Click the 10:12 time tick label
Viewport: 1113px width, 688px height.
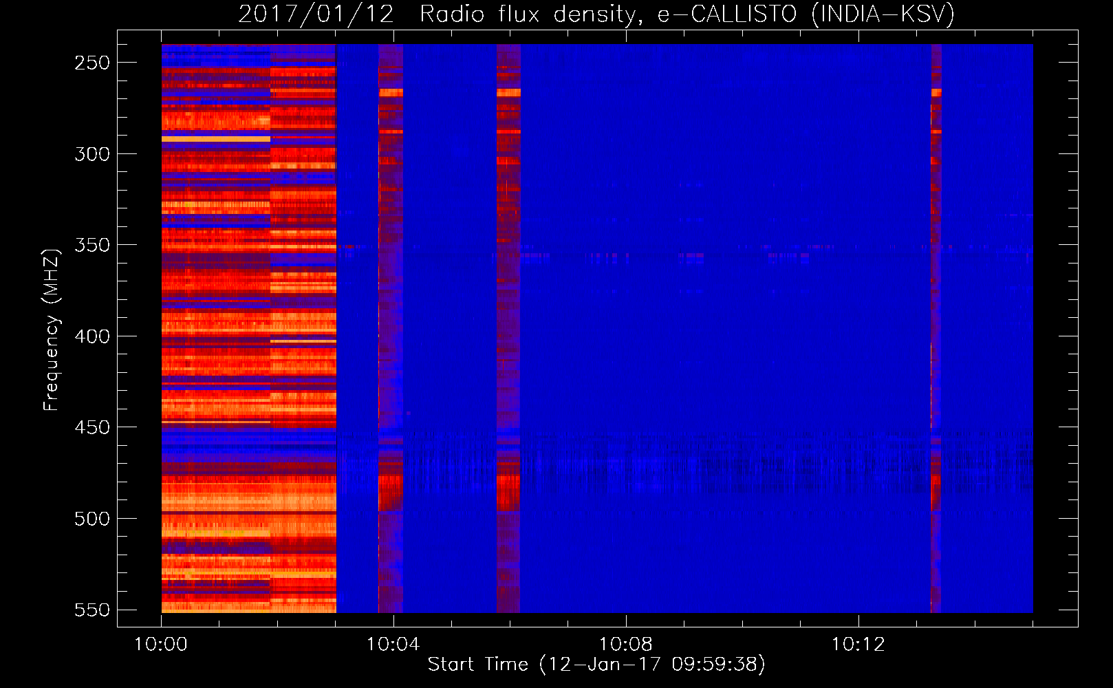click(858, 645)
